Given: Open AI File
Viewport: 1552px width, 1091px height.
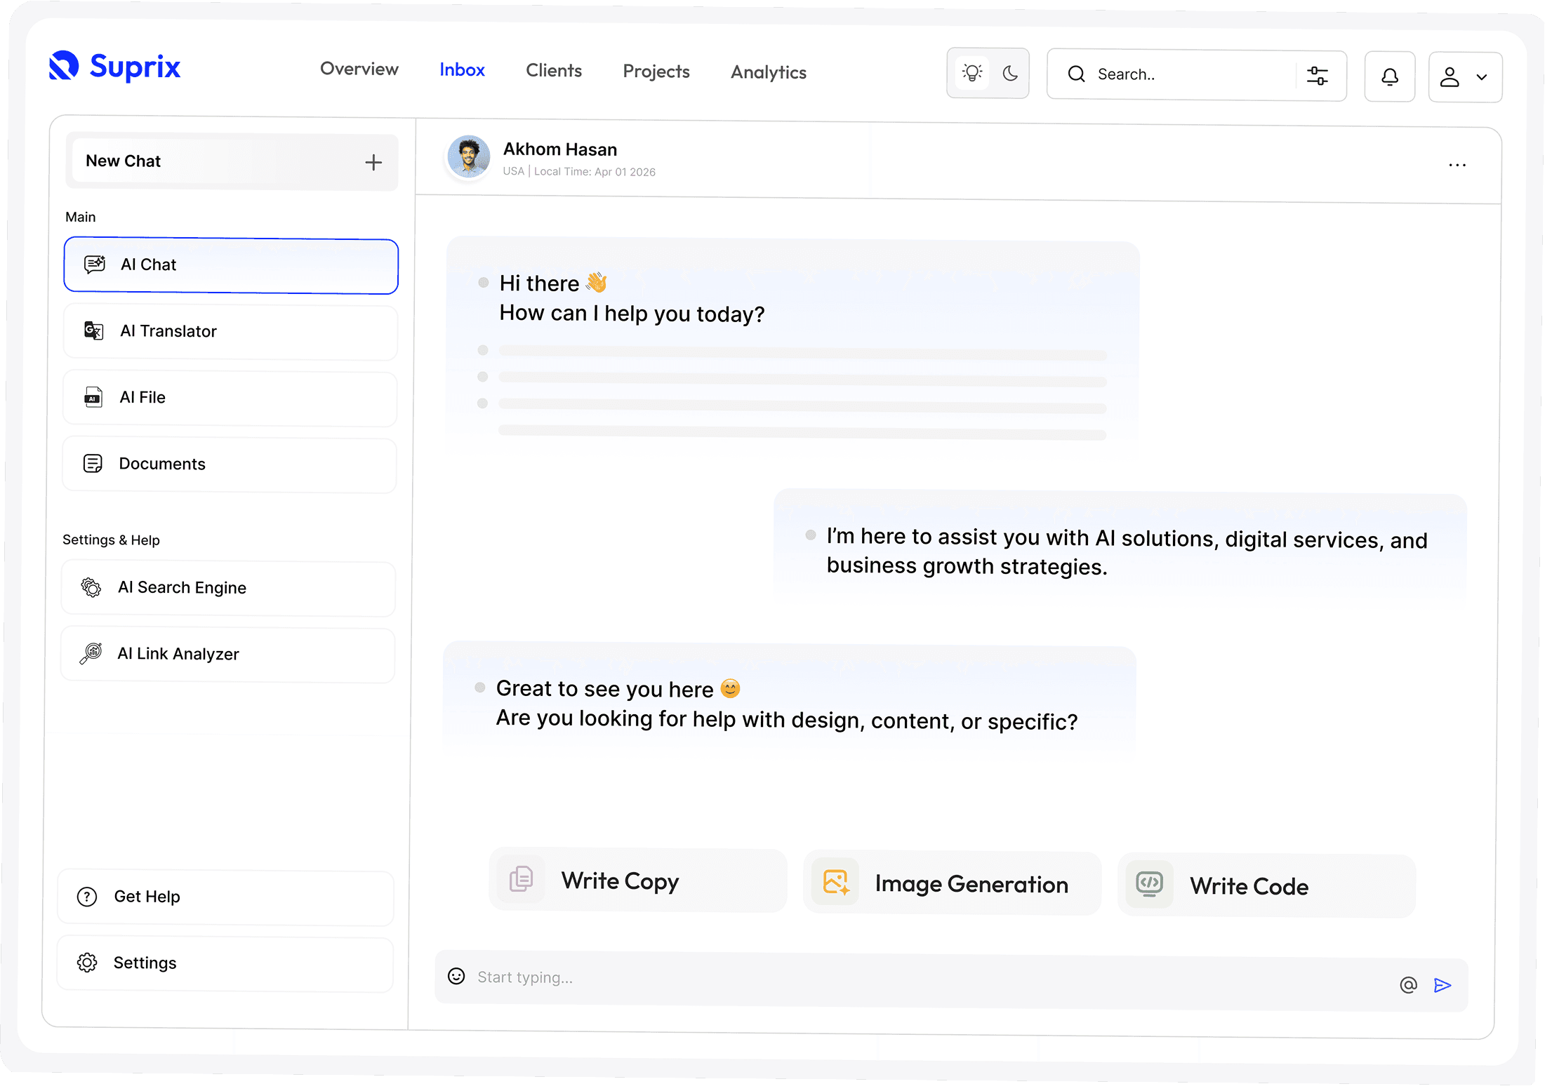Looking at the screenshot, I should (230, 398).
